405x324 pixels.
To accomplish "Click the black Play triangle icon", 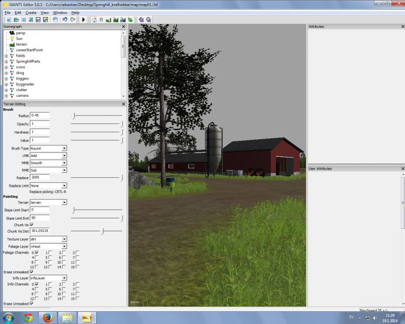I will click(84, 20).
